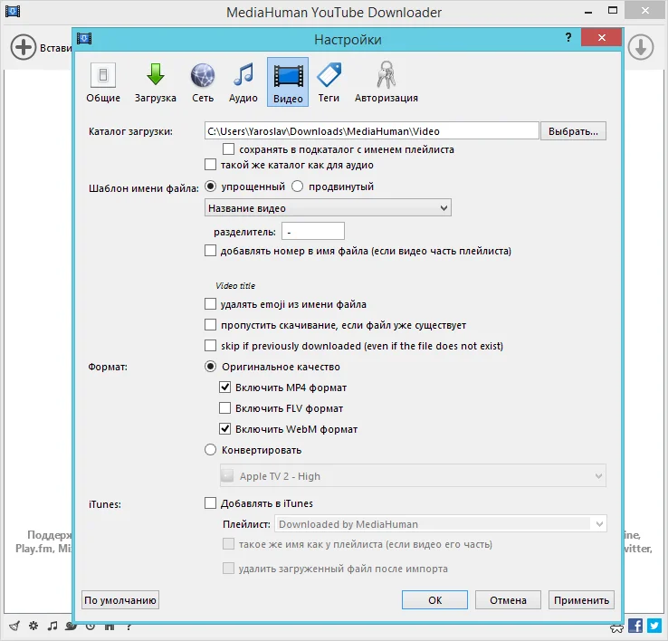This screenshot has height=641, width=668.
Task: Select the Конвертировать radio button
Action: coord(210,450)
